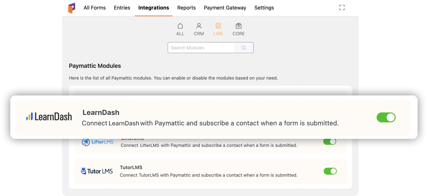Click the LearnDash logo
Screen dimensions: 428x196
(49, 117)
